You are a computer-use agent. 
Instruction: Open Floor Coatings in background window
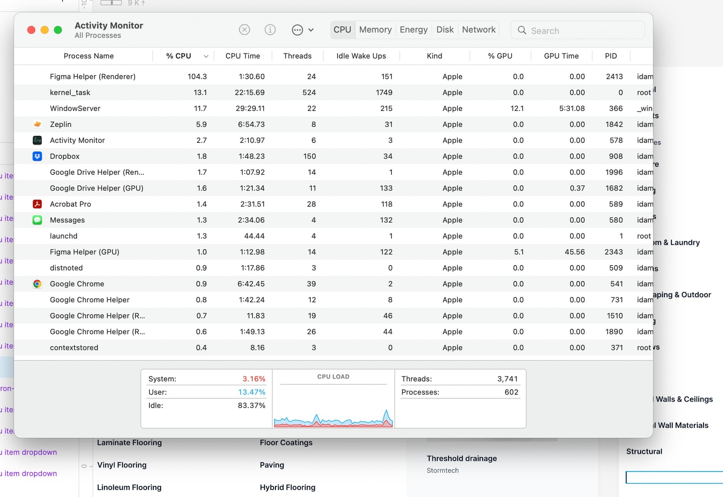286,442
